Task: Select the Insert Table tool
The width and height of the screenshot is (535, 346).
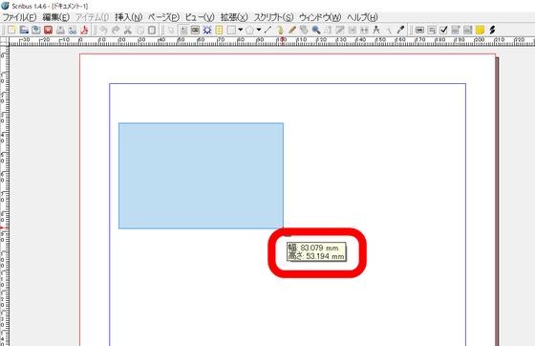Action: (219, 30)
